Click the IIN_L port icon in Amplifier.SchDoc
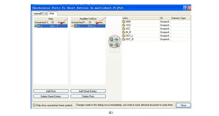Viewport: 219px width, 116px height. [x=72, y=26]
